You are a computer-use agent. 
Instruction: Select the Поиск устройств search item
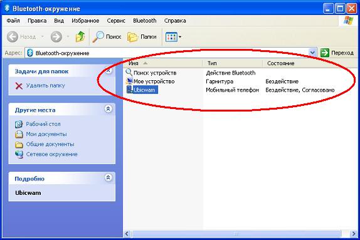coord(151,73)
